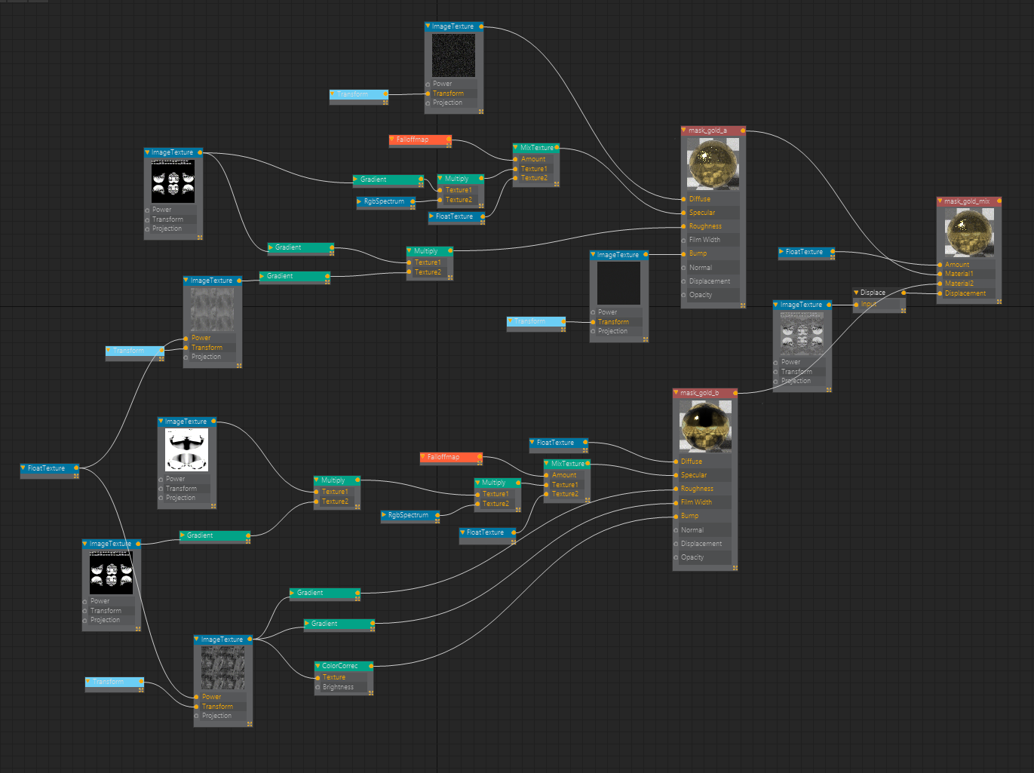Click the Displacement pin on mask_gold_a
1034x773 pixels.
(x=684, y=281)
